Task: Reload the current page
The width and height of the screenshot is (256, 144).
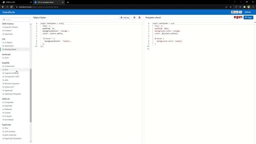Action: click(12, 7)
